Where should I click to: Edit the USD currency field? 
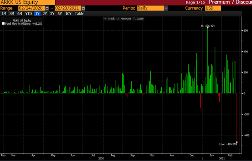213,8
